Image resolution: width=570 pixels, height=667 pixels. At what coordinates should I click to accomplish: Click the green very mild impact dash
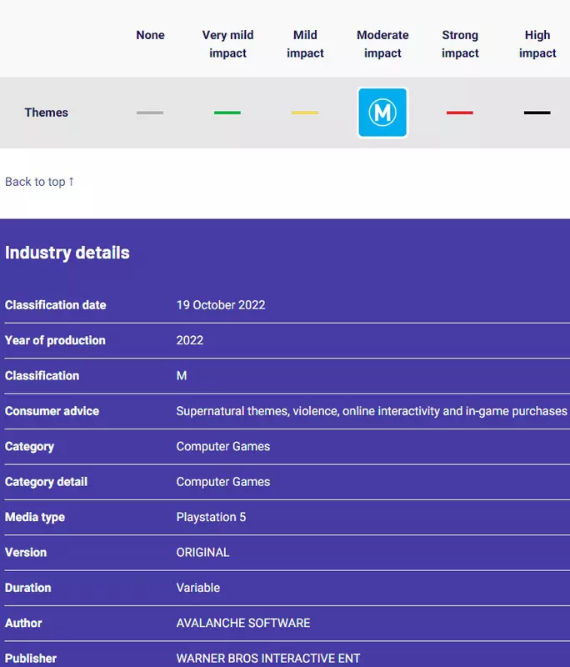[227, 113]
